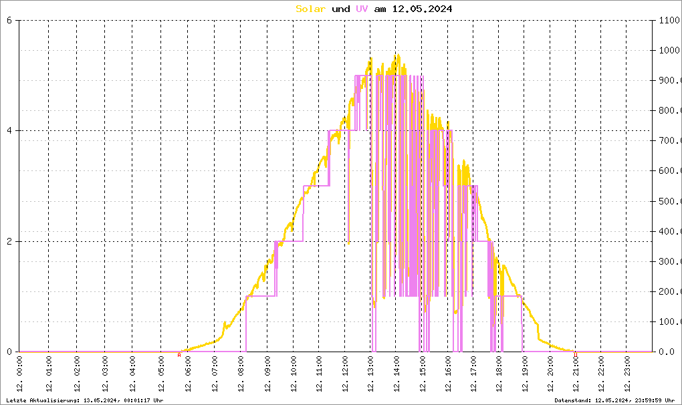Click the left axis value 0
Image resolution: width=682 pixels, height=405 pixels.
[x=9, y=352]
